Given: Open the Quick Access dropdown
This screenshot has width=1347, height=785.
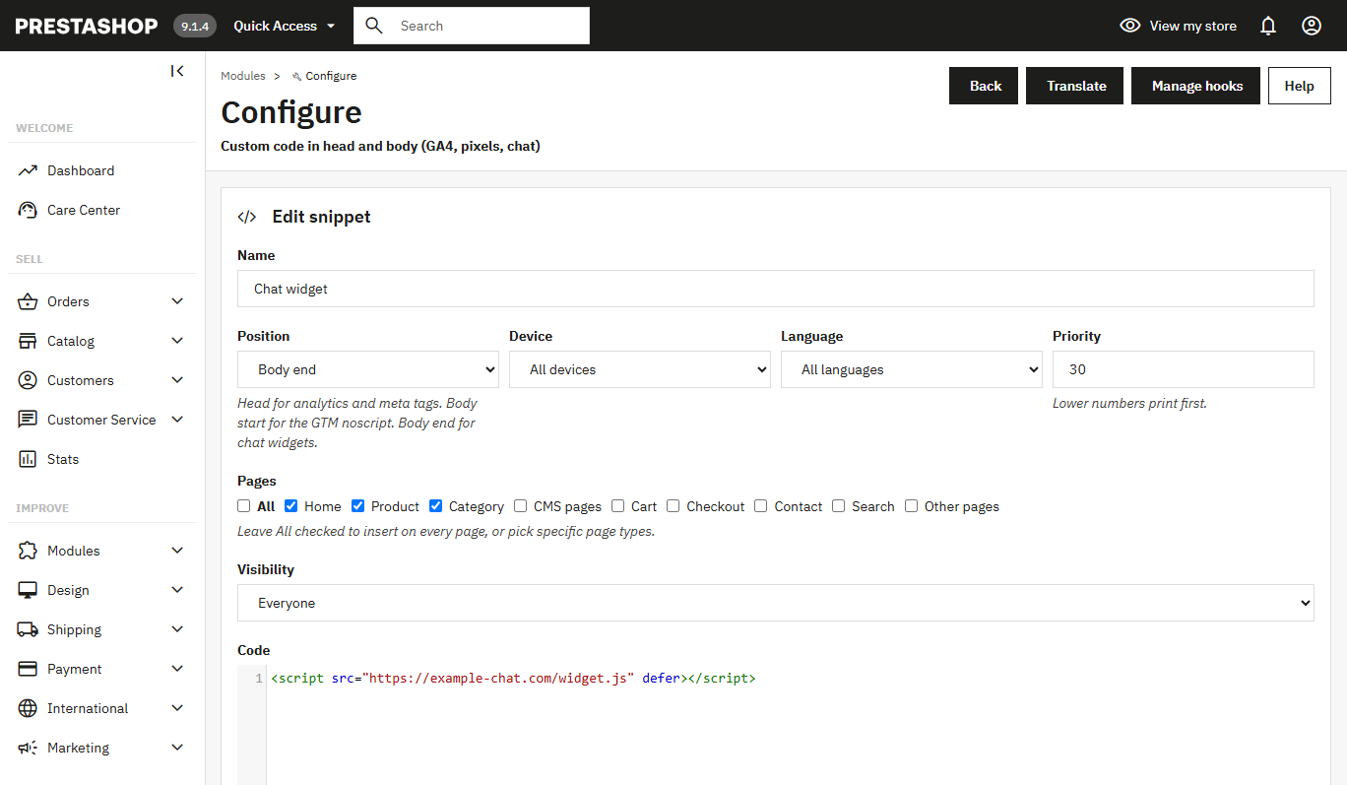Looking at the screenshot, I should pyautogui.click(x=285, y=26).
